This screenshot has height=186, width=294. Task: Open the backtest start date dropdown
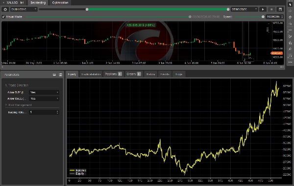tap(24, 9)
